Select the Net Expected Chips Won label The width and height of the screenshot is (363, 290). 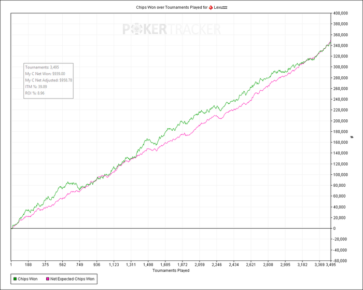[x=72, y=279]
